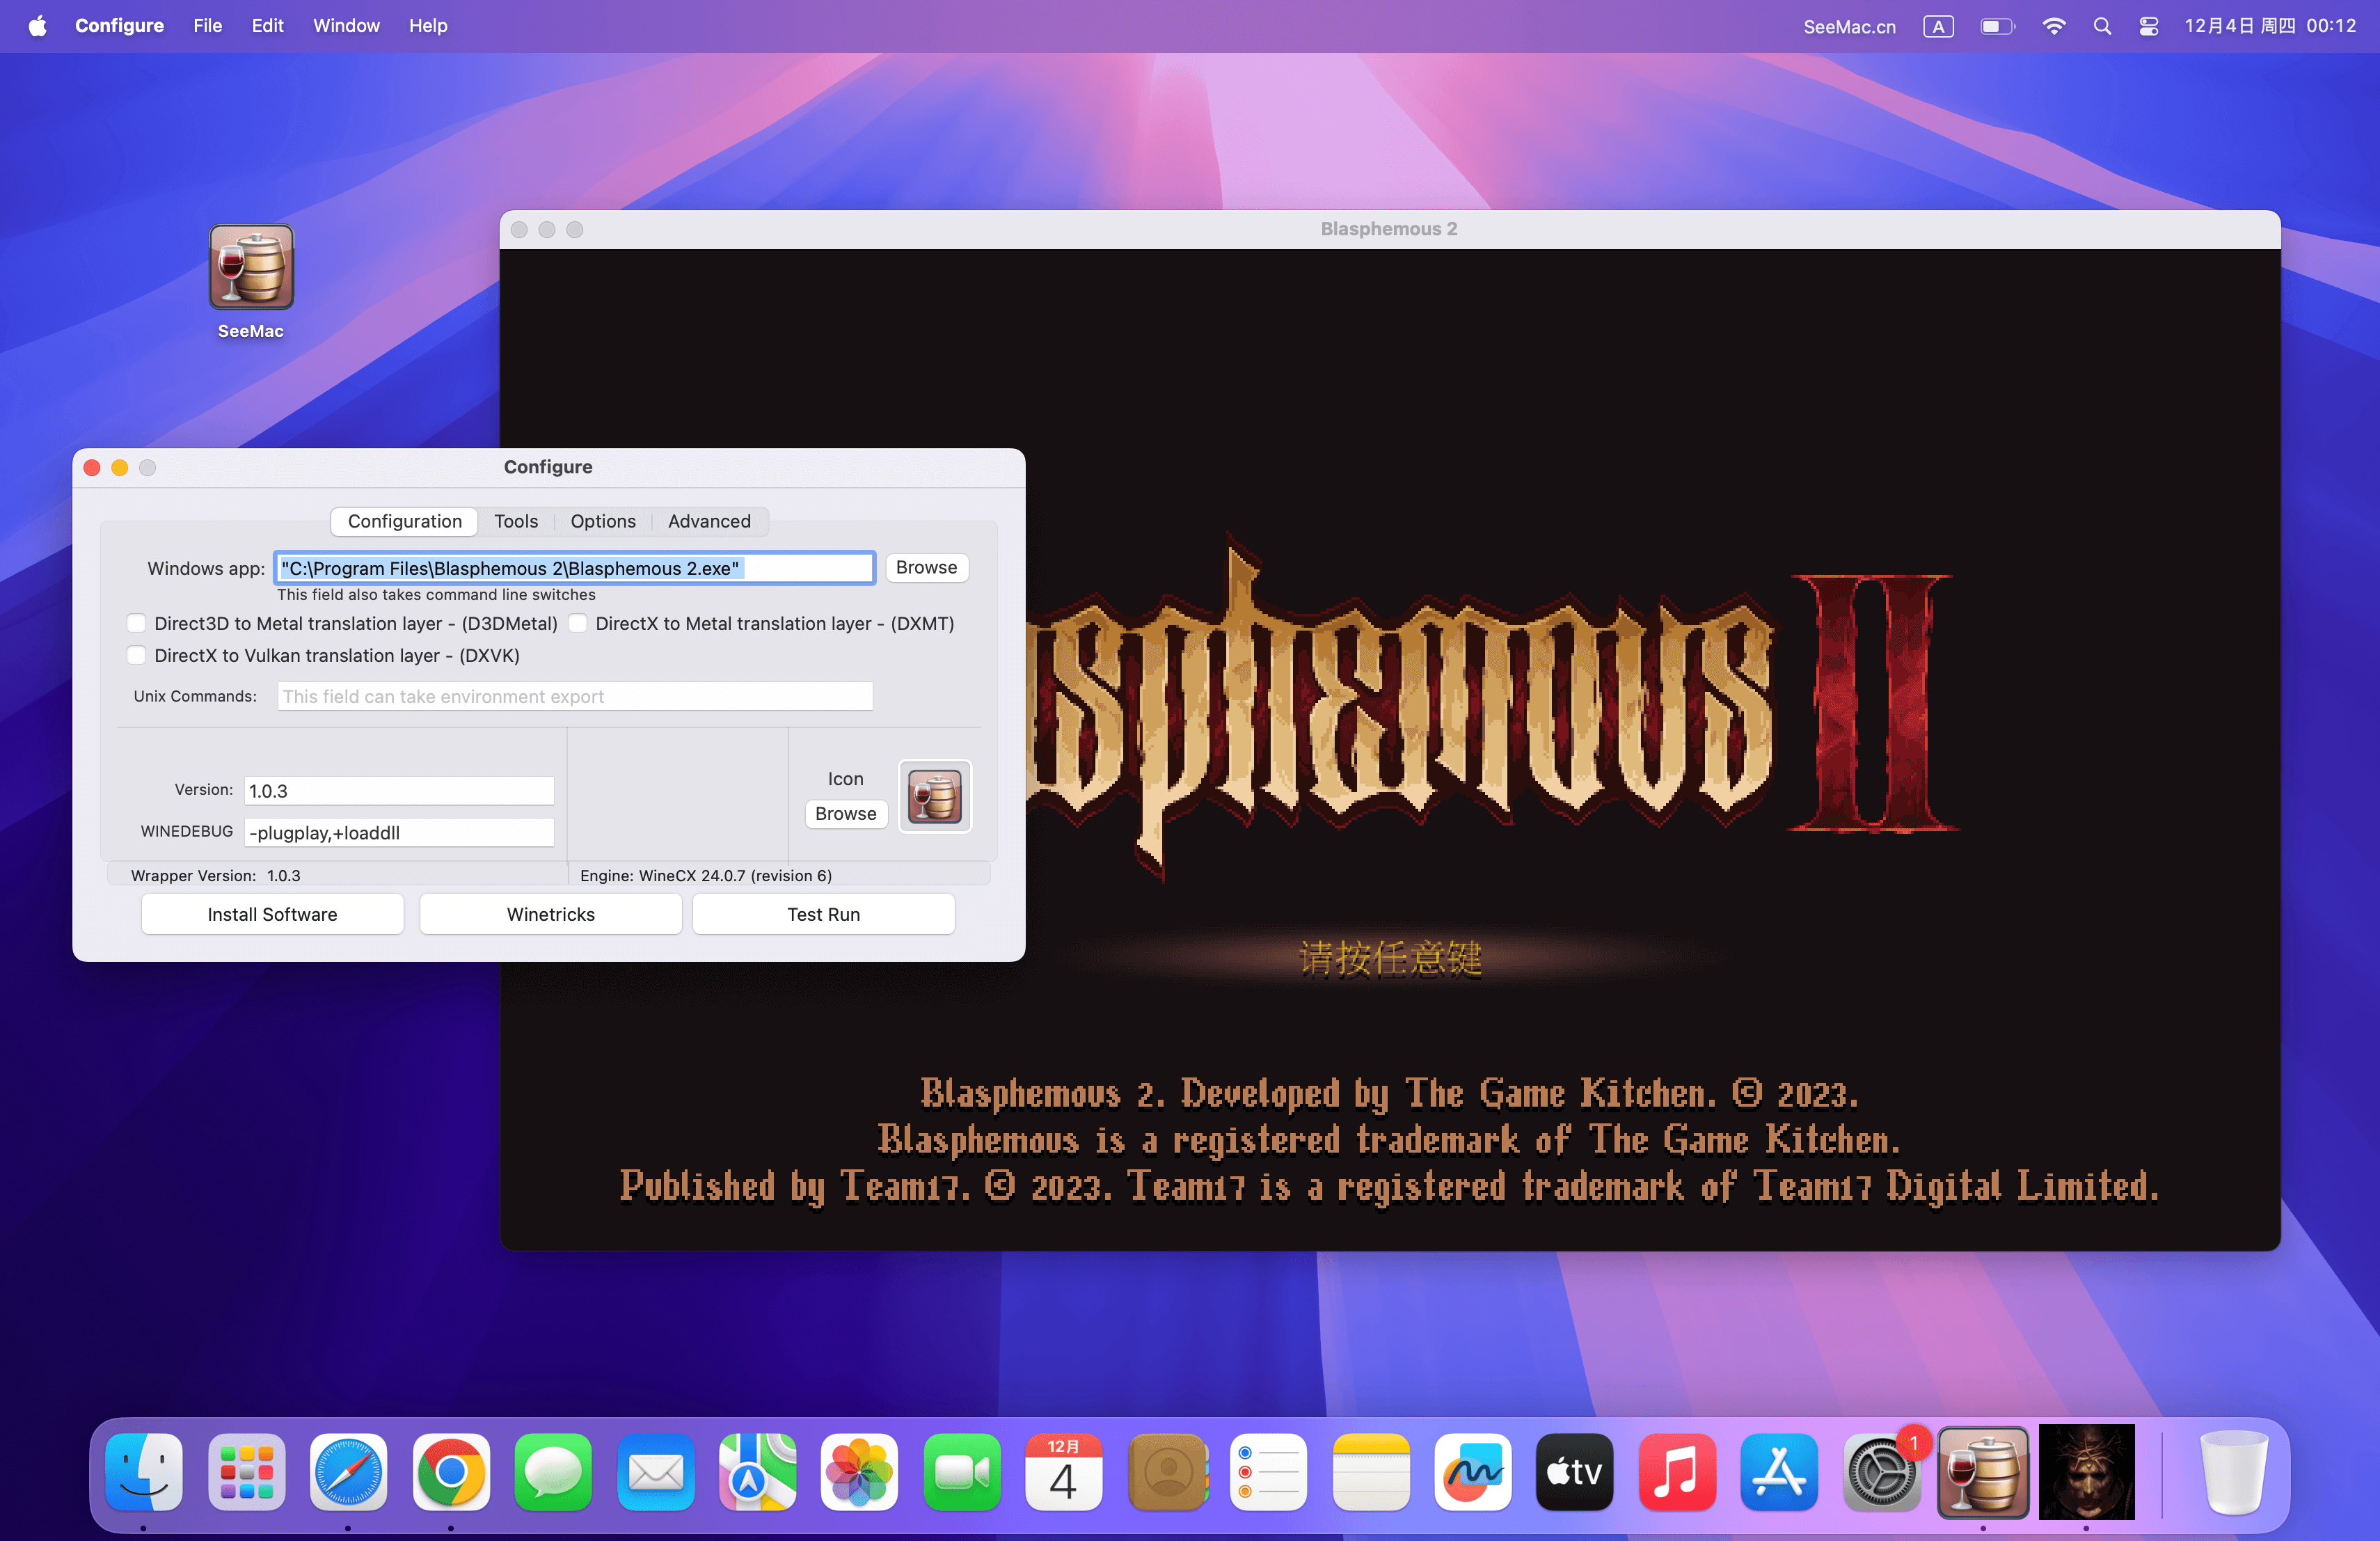Open the SeeMac desktop wine barrel icon

coord(251,268)
